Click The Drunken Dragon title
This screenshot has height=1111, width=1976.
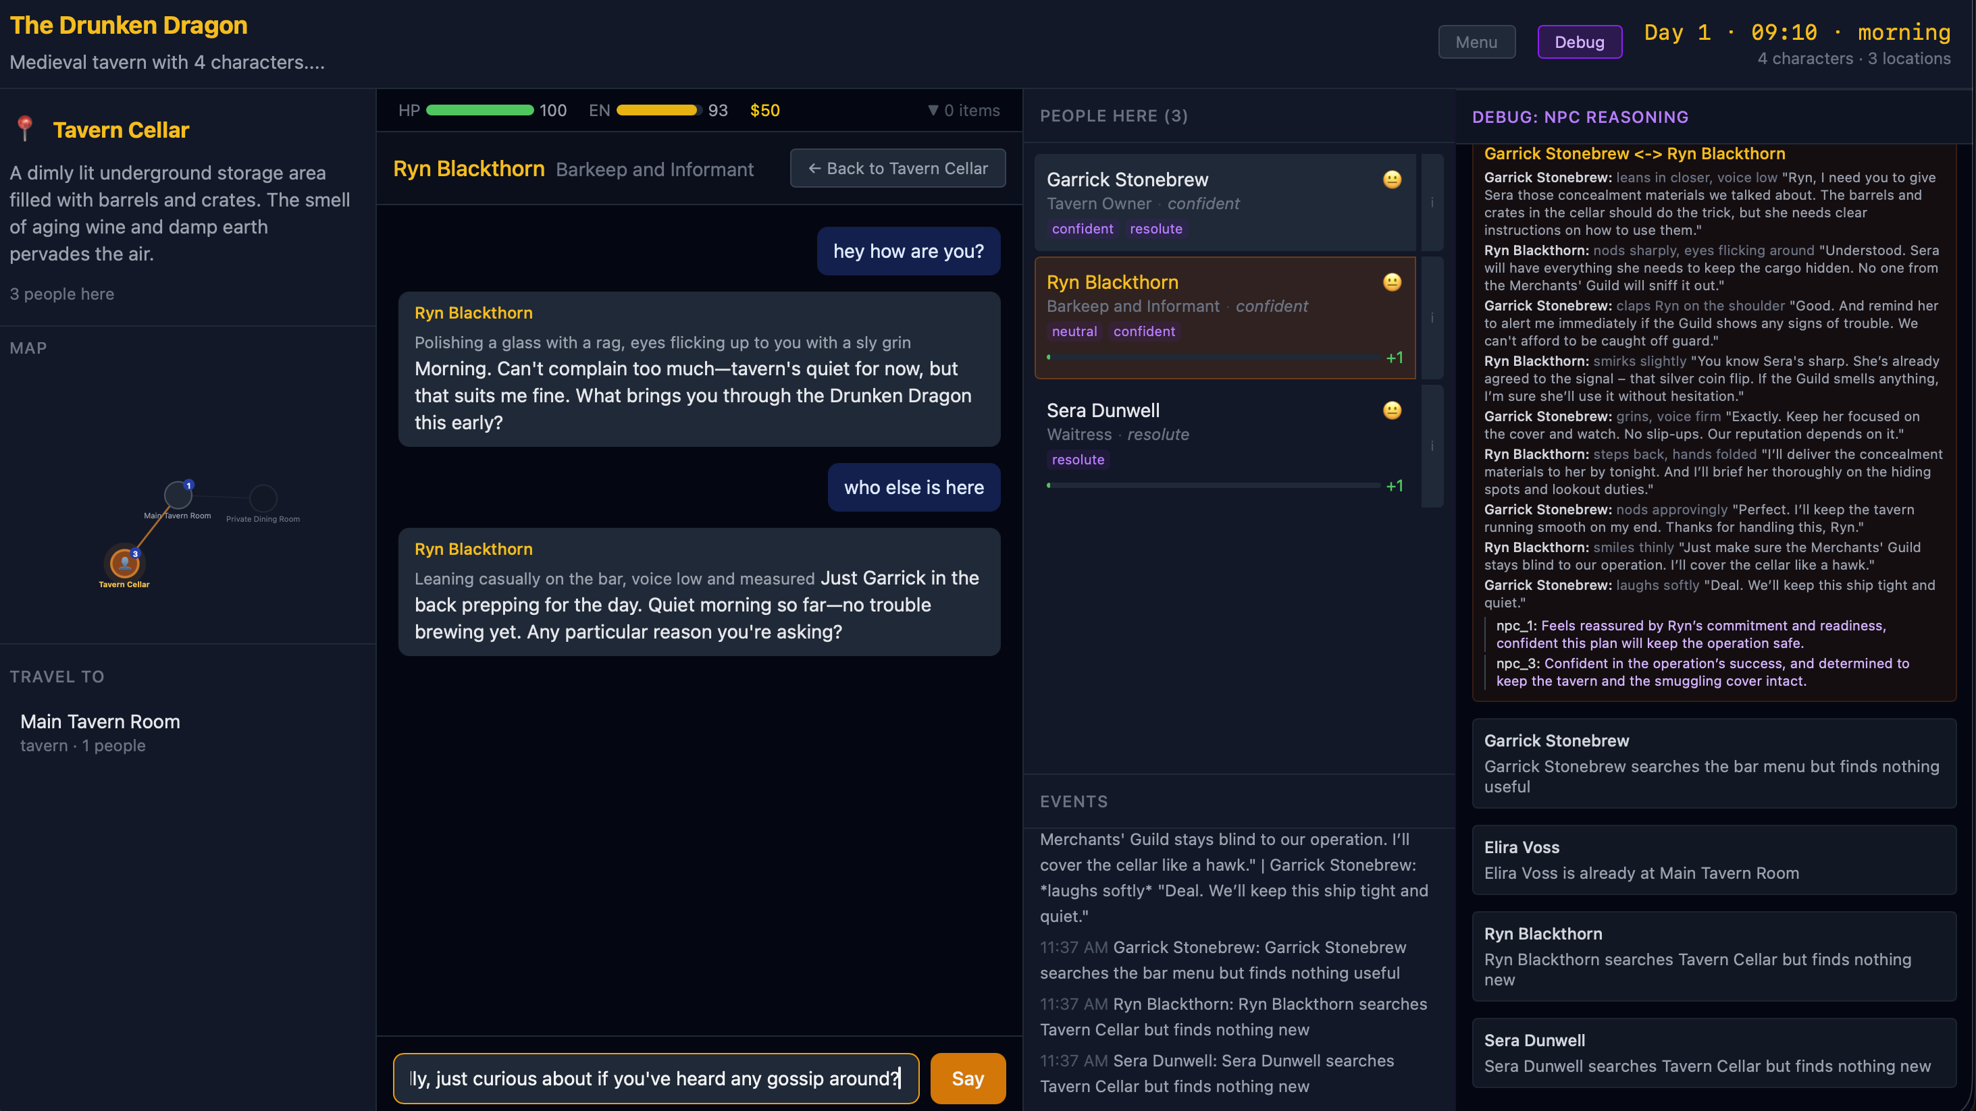click(x=129, y=25)
